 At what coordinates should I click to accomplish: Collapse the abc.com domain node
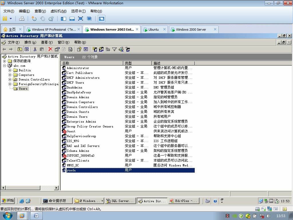(5, 66)
